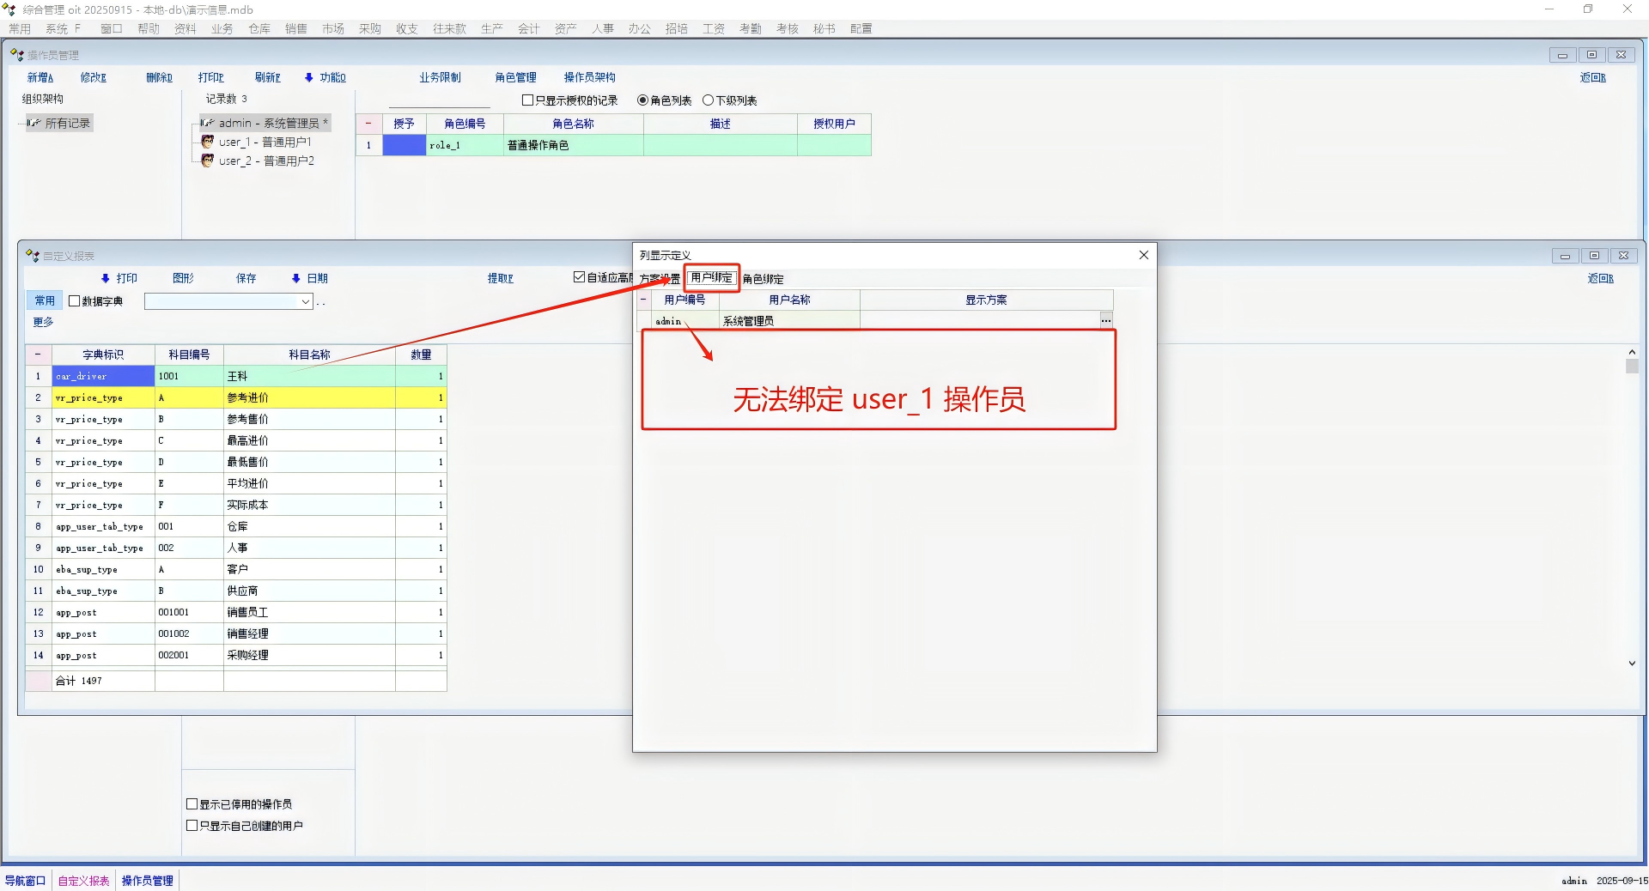Open the combo box next to 数据字典
Viewport: 1649px width, 891px height.
click(x=306, y=301)
